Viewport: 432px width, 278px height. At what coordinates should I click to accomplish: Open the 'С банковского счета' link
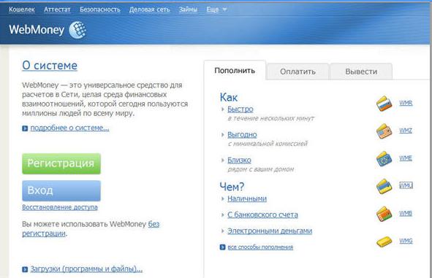coord(262,215)
